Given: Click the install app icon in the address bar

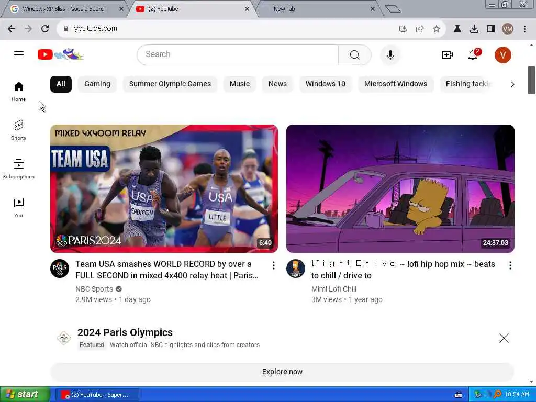Looking at the screenshot, I should point(403,29).
